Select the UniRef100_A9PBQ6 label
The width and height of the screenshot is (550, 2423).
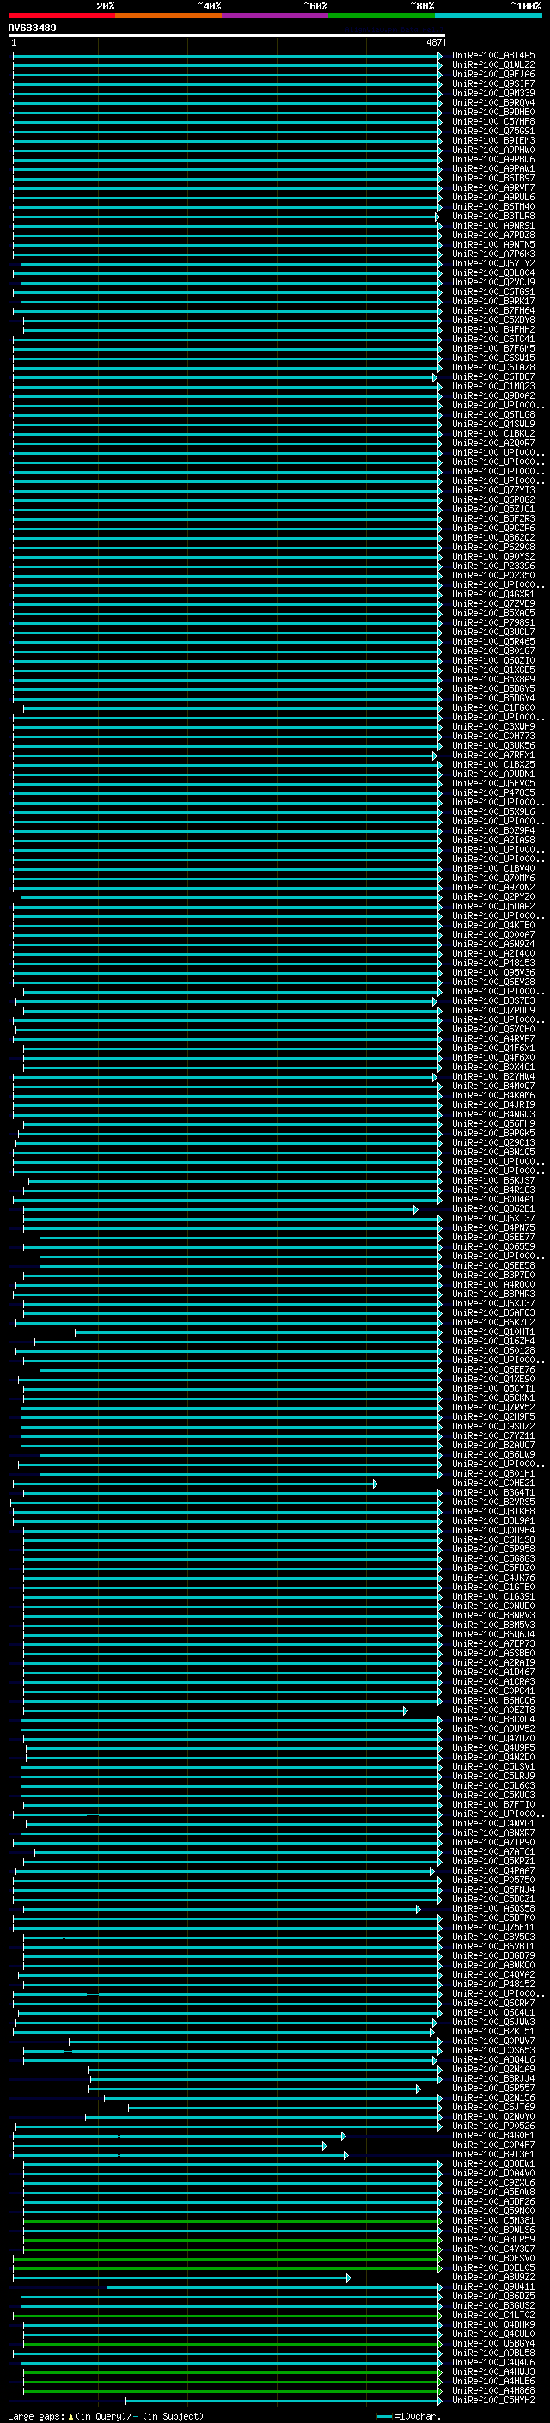[x=493, y=159]
